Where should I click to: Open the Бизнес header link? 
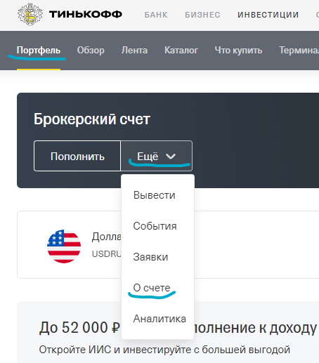pyautogui.click(x=202, y=15)
